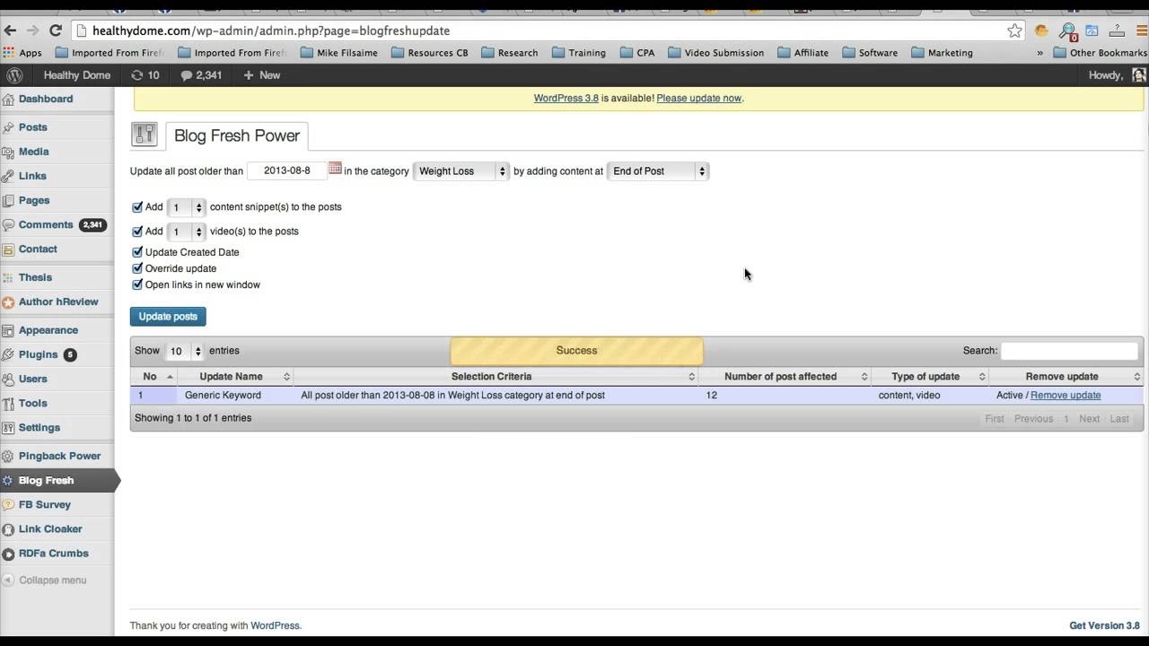This screenshot has height=646, width=1149.
Task: Open Author hReview in the sidebar
Action: [x=58, y=301]
